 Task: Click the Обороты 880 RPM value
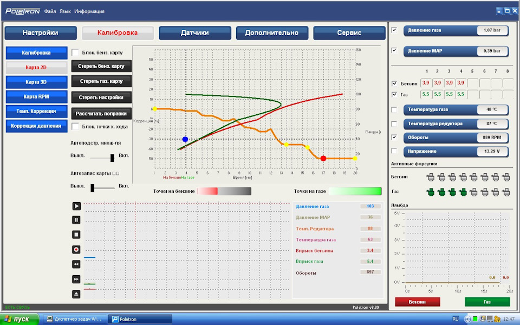pos(492,137)
